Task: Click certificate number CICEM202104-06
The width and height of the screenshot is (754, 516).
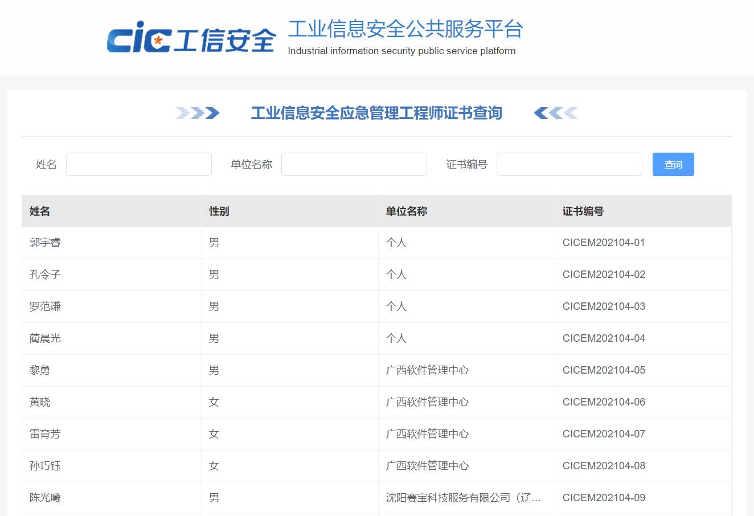Action: tap(604, 402)
